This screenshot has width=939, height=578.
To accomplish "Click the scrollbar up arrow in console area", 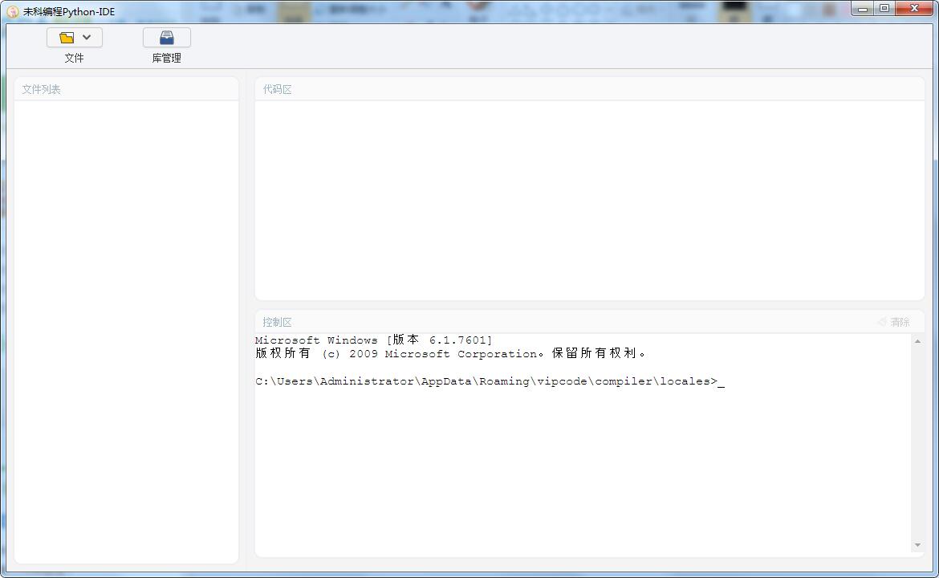I will click(x=917, y=340).
